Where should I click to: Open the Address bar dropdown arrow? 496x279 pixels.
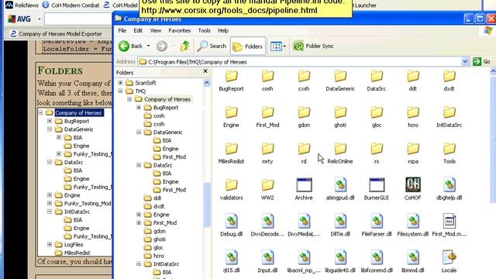click(465, 62)
